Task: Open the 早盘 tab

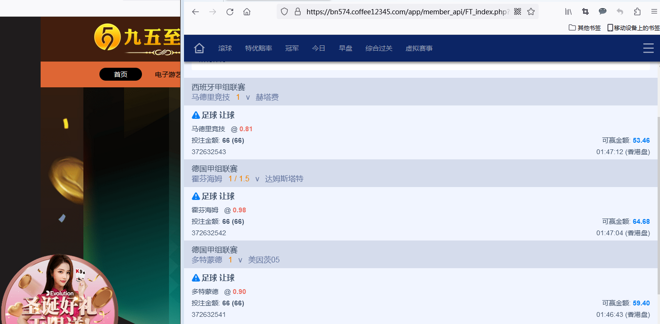Action: tap(346, 48)
